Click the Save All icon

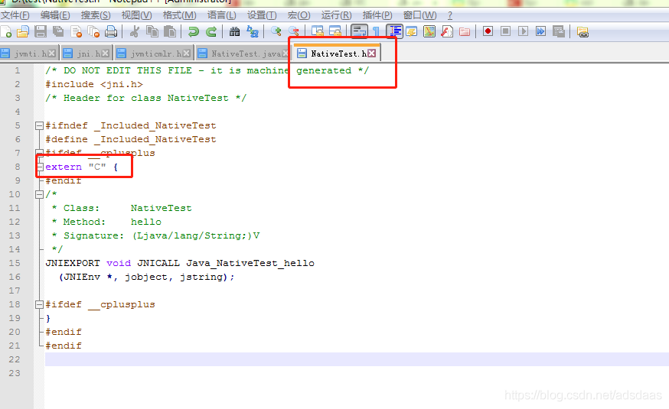58,31
